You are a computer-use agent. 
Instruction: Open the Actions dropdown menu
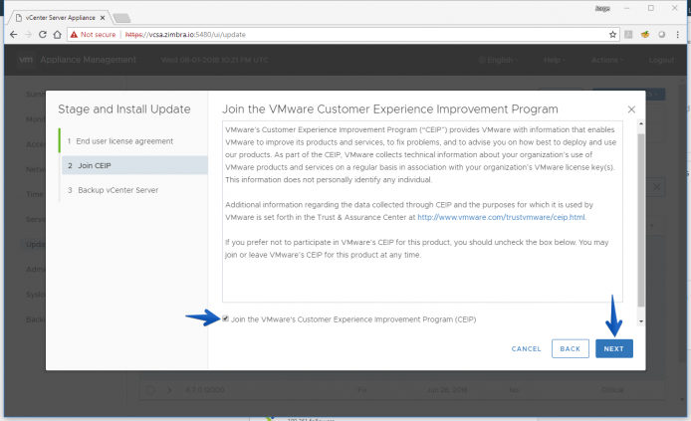click(607, 60)
